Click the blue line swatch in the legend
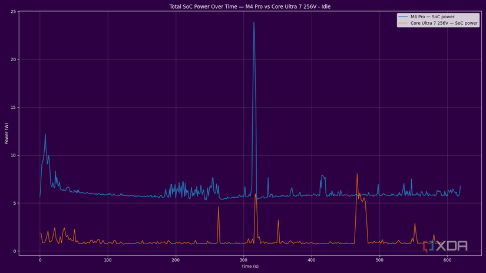 (x=403, y=16)
